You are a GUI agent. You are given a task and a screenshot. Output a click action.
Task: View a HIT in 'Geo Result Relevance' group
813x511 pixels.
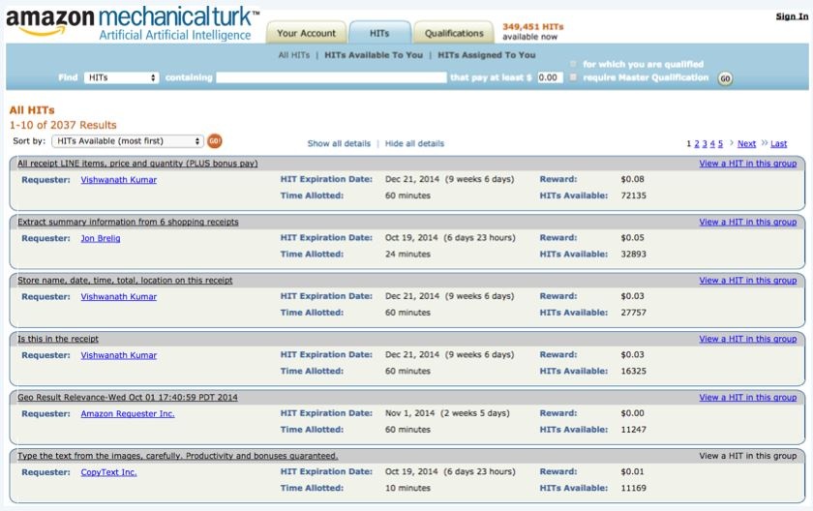[x=747, y=398]
